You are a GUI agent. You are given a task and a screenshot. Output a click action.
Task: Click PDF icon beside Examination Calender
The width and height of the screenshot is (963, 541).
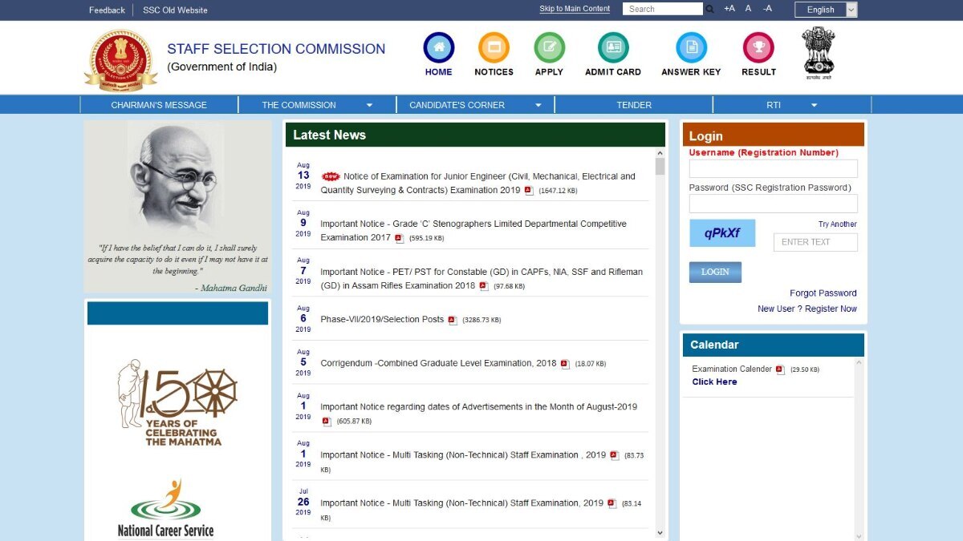[780, 369]
